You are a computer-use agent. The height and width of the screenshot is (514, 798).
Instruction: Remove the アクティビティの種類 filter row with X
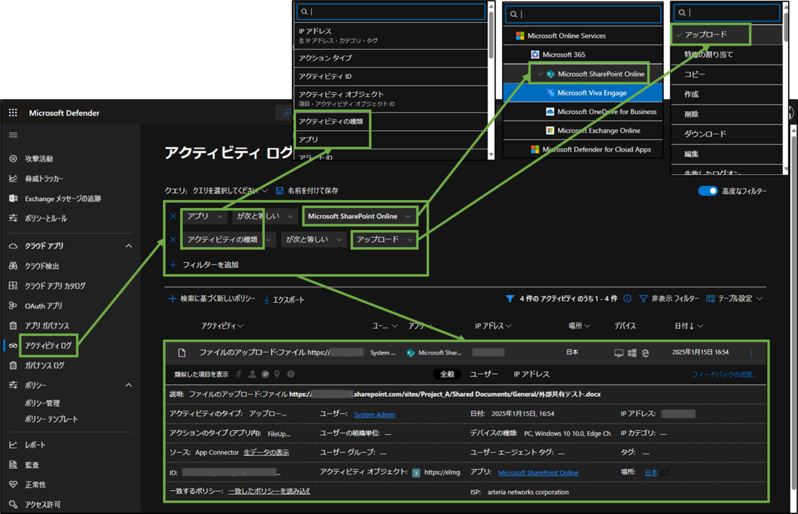point(173,240)
